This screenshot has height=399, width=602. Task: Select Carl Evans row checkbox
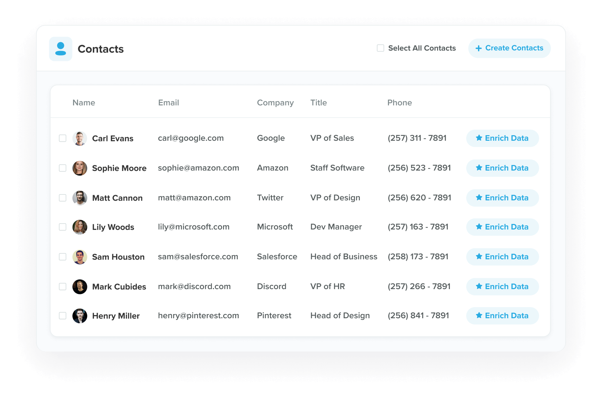tap(63, 138)
